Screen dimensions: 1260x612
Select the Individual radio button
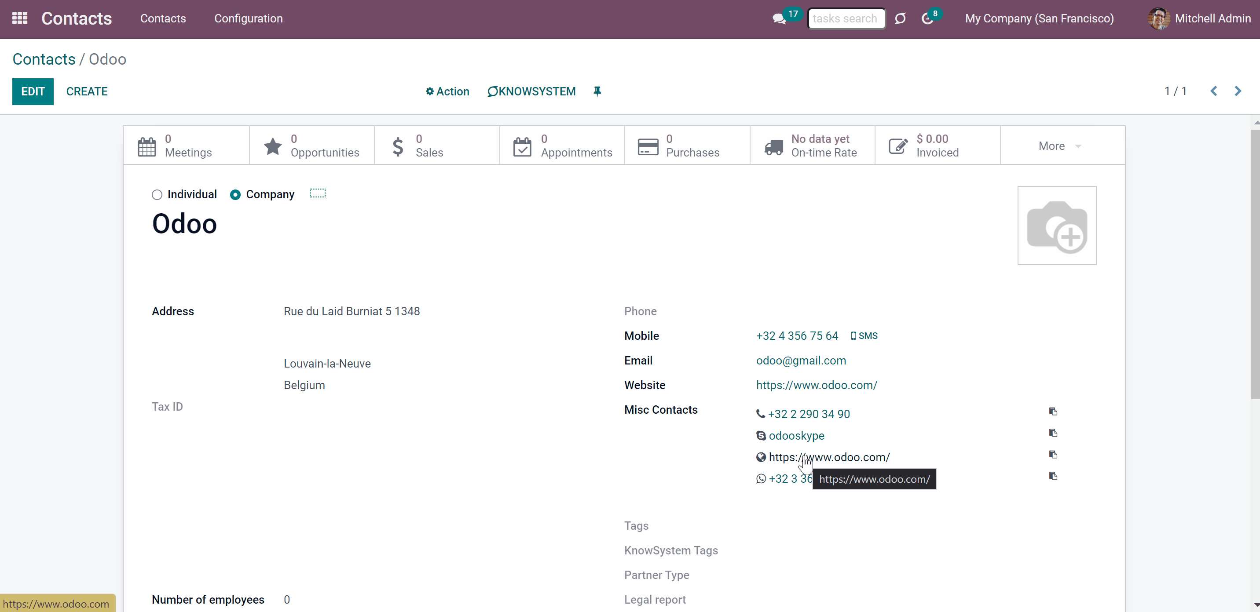(157, 195)
